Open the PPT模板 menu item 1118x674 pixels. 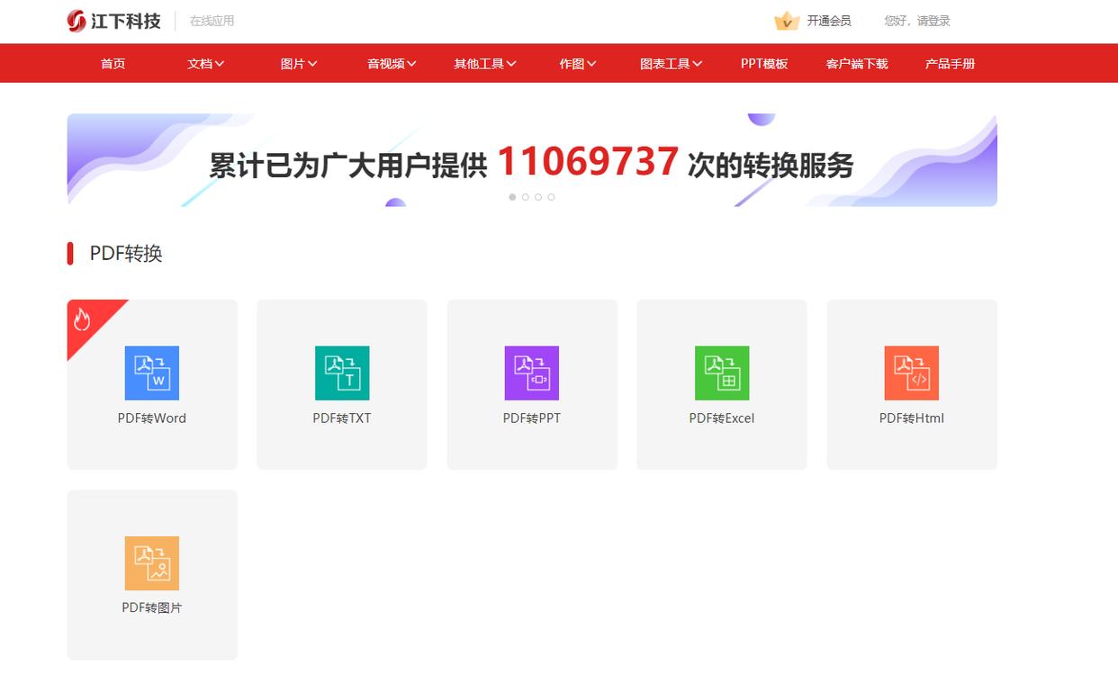(764, 64)
